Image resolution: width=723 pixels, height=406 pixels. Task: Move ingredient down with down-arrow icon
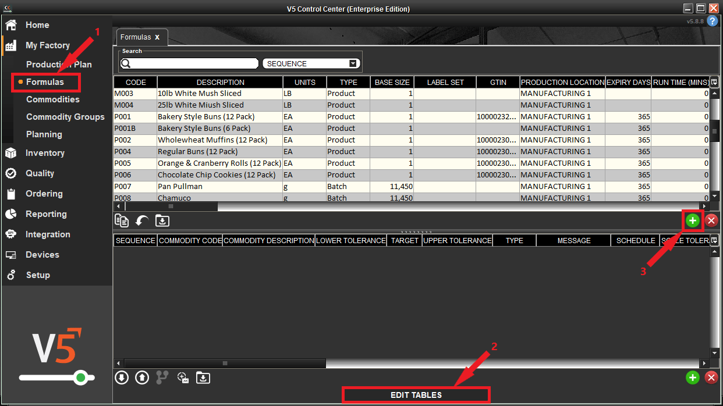tap(122, 377)
